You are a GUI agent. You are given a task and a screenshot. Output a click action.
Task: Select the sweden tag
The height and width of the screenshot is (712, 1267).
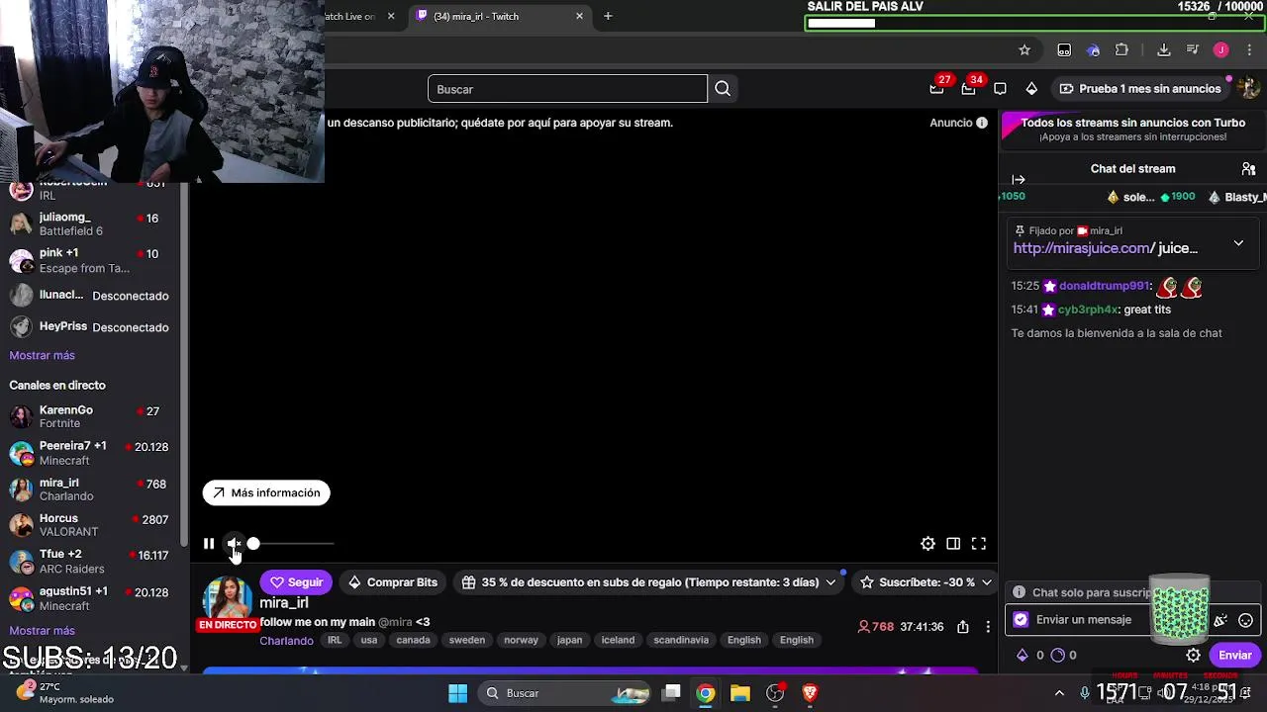click(467, 640)
